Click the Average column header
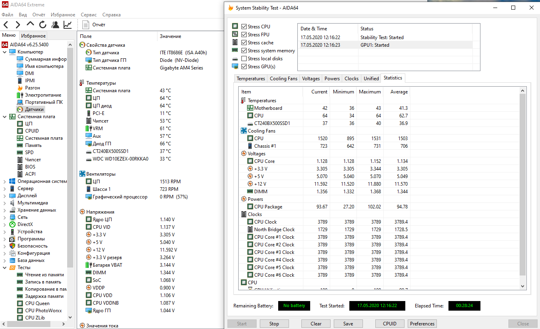540x329 pixels. coord(397,92)
